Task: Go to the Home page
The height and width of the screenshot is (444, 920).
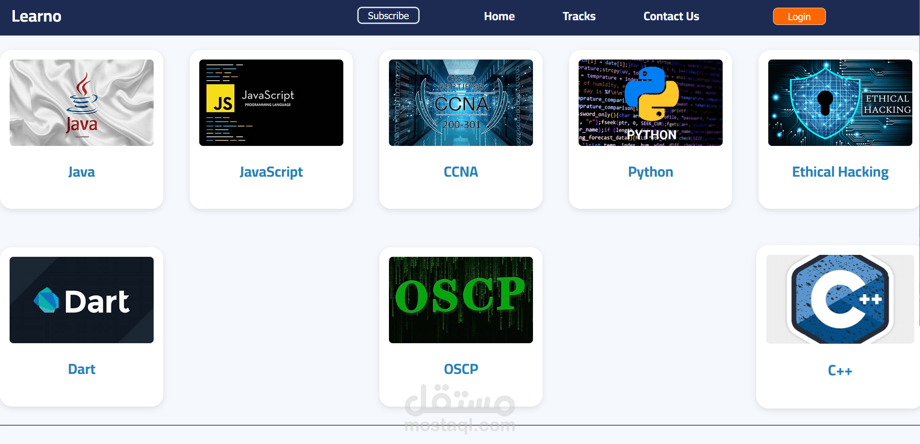Action: (499, 16)
